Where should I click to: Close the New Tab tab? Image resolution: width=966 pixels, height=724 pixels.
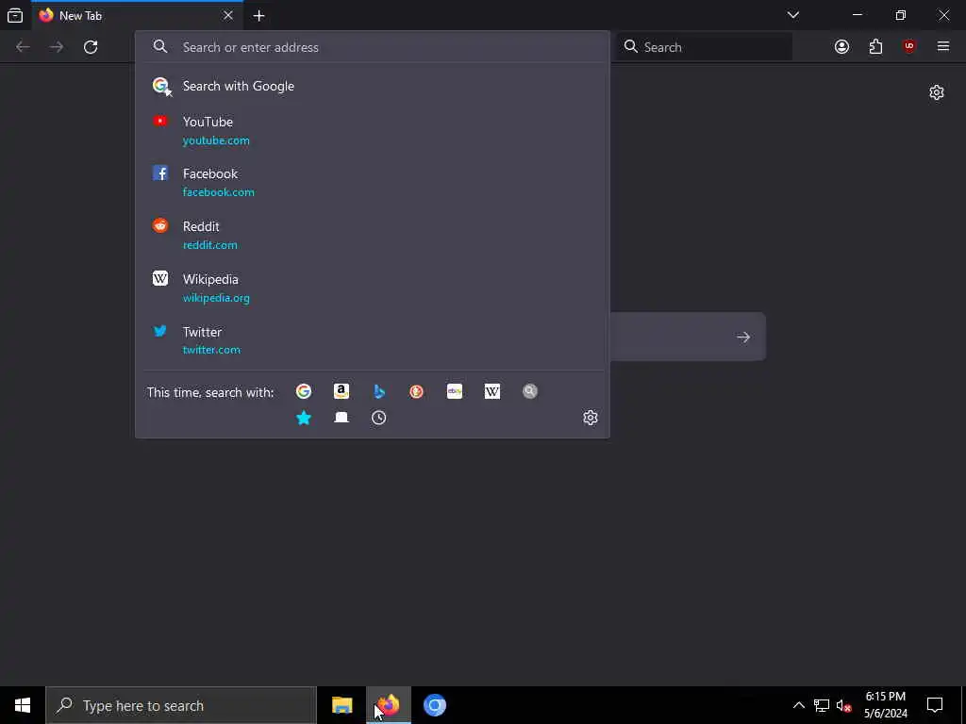click(x=228, y=15)
